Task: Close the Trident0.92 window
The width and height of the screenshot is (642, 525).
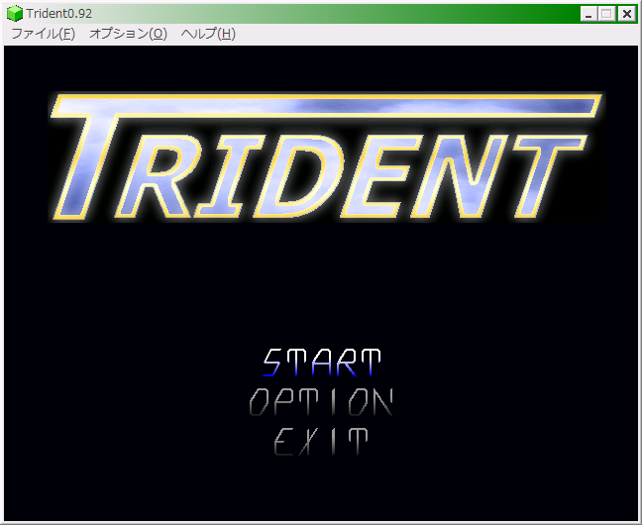Action: click(x=626, y=14)
